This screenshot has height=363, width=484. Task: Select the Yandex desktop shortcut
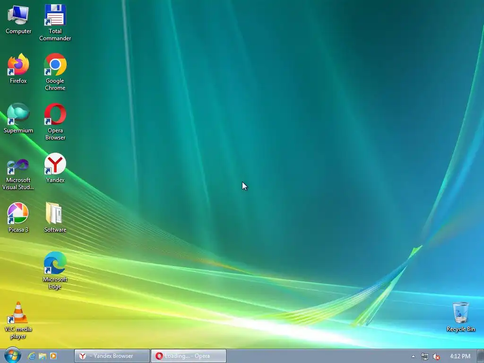[x=55, y=168]
